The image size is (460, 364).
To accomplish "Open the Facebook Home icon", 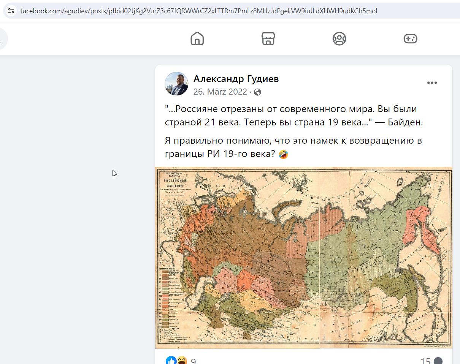I will click(x=197, y=39).
